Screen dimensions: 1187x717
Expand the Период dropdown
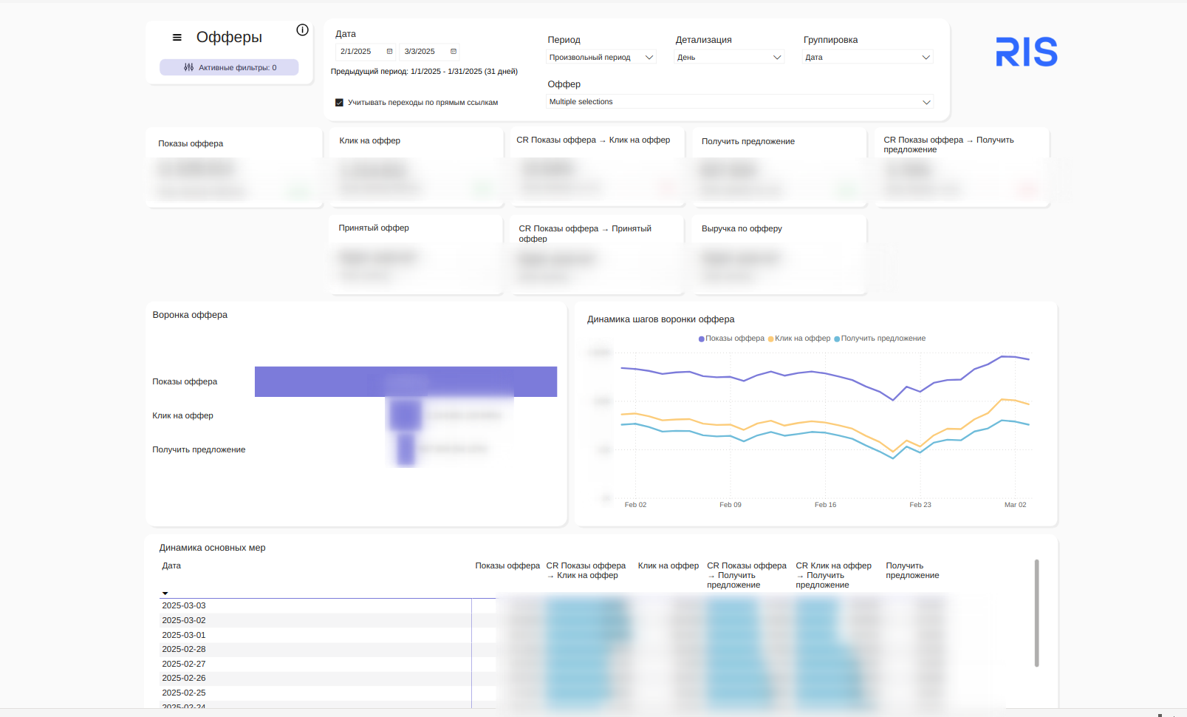pyautogui.click(x=601, y=57)
